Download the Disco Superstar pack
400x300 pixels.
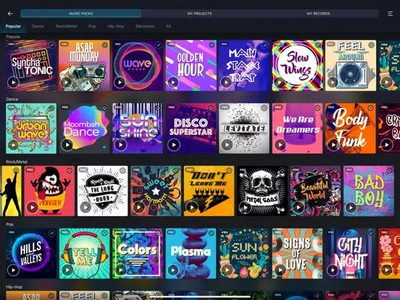(211, 108)
